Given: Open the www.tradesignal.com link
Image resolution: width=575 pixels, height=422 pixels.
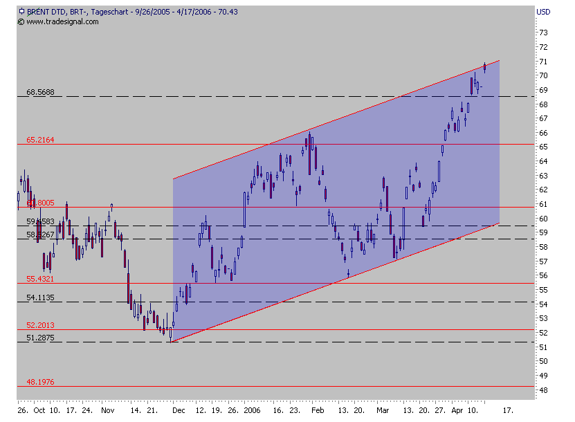Looking at the screenshot, I should coord(62,21).
